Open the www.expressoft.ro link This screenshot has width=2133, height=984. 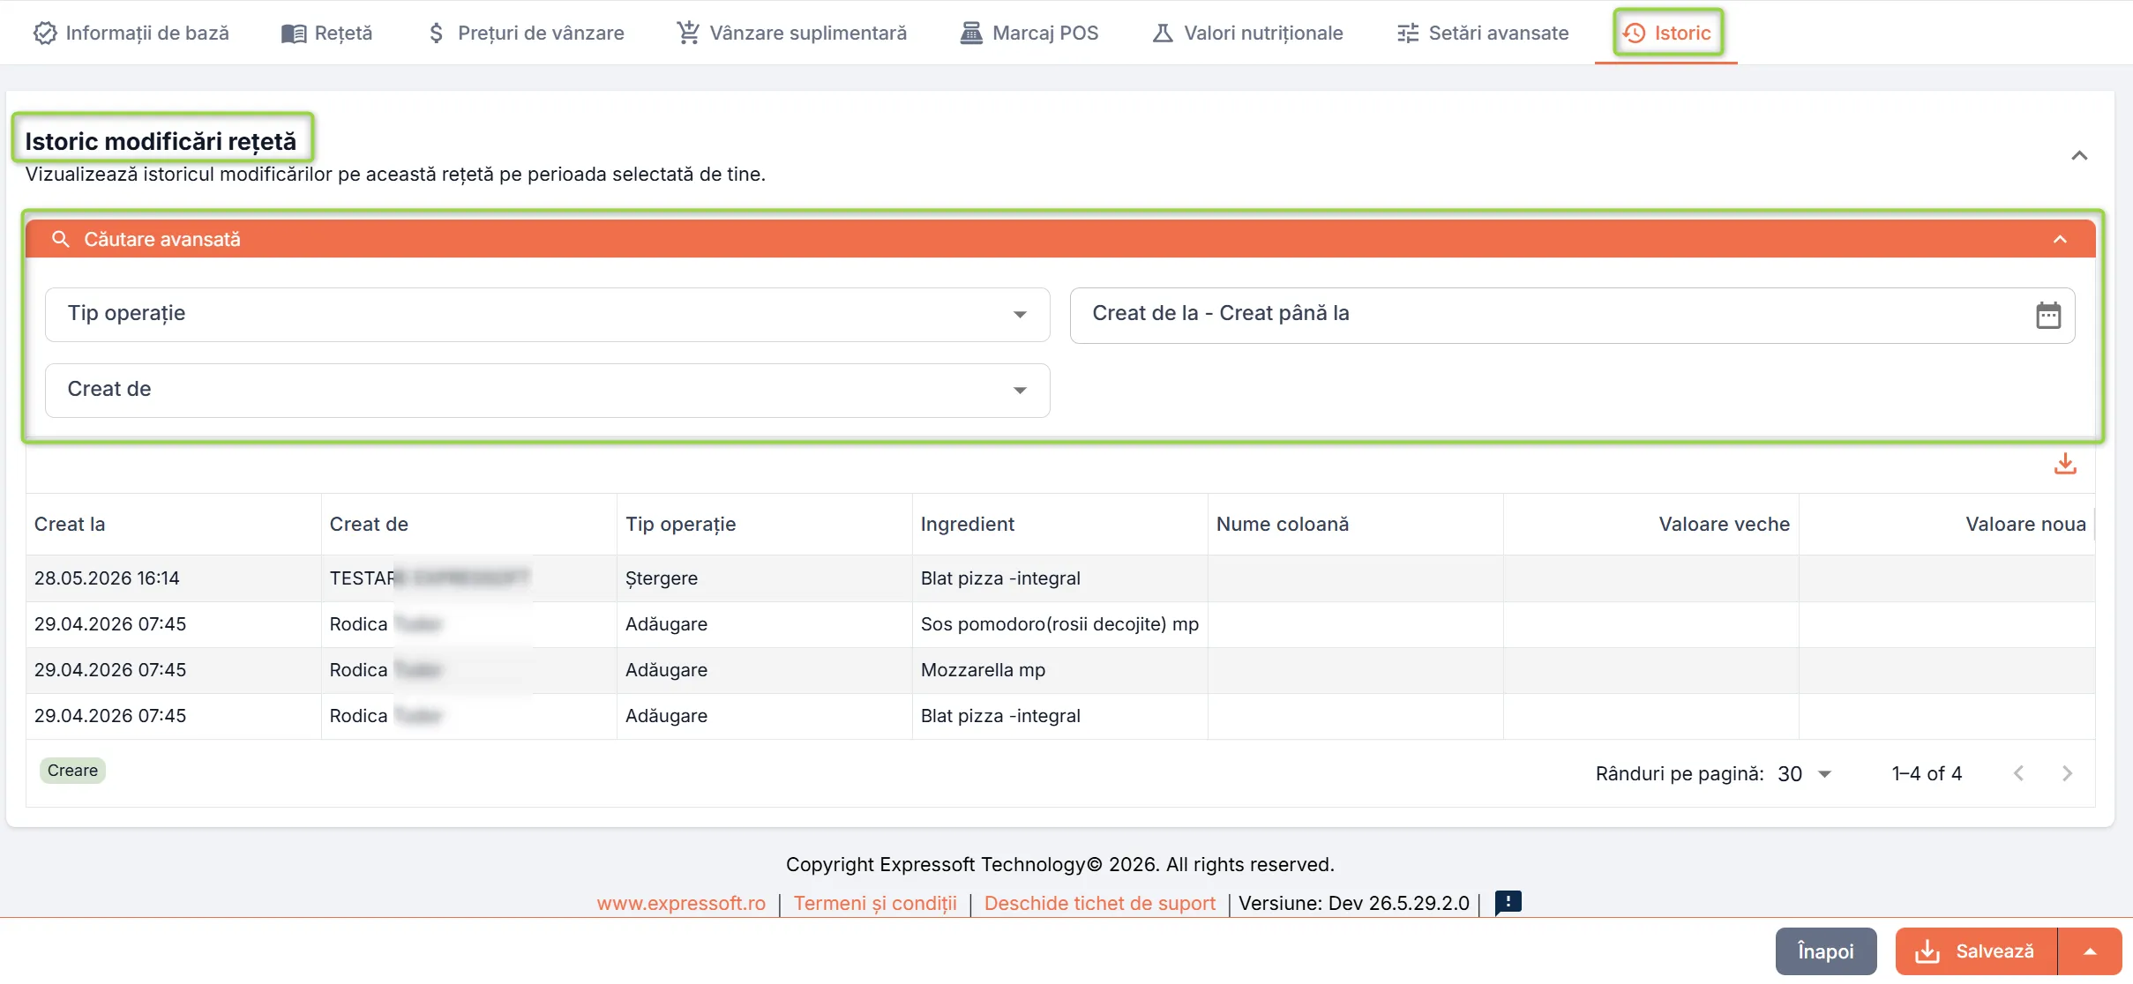pyautogui.click(x=681, y=903)
